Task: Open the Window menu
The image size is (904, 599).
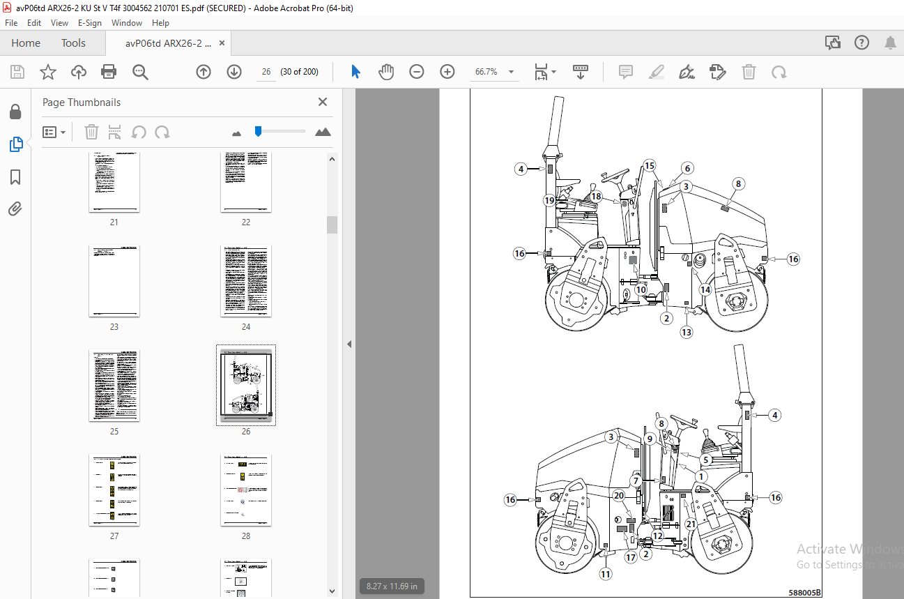Action: click(127, 22)
